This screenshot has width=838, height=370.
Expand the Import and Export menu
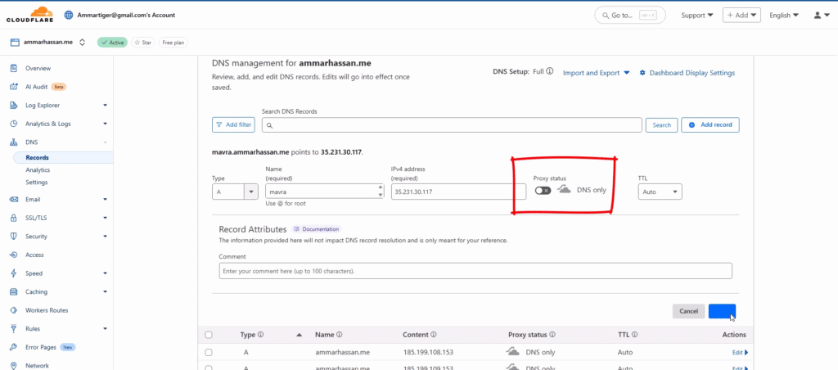coord(597,73)
